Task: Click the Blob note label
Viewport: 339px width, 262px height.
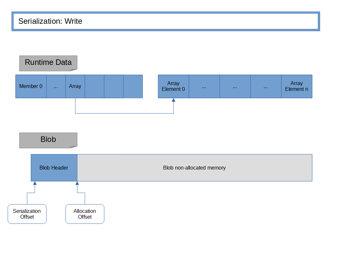Action: point(48,140)
